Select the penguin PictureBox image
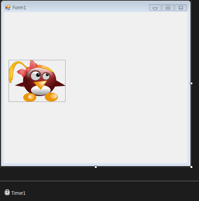The width and height of the screenshot is (199, 201). 37,81
